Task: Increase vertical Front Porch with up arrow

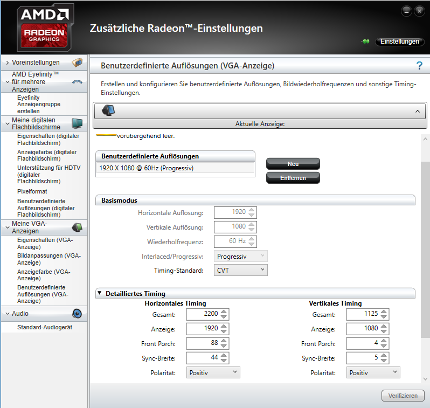Action: click(x=384, y=341)
